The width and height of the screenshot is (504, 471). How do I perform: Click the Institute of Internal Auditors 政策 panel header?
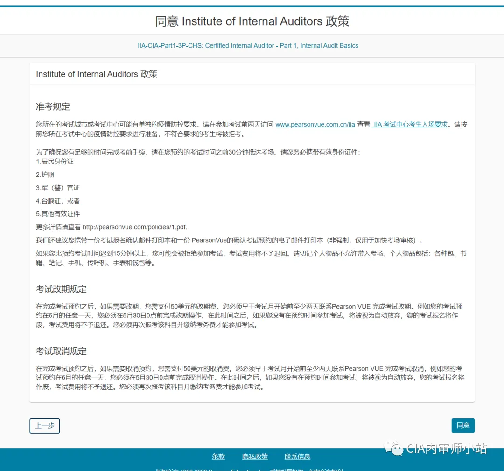click(x=97, y=74)
